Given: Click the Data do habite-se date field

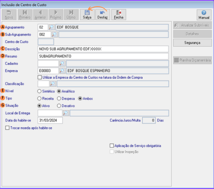Looking at the screenshot, I should [x=50, y=120].
